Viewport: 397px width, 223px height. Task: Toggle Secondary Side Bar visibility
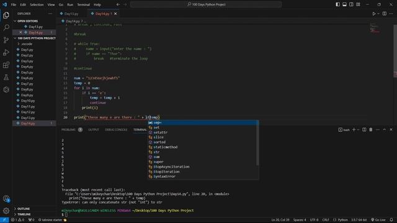351,4
